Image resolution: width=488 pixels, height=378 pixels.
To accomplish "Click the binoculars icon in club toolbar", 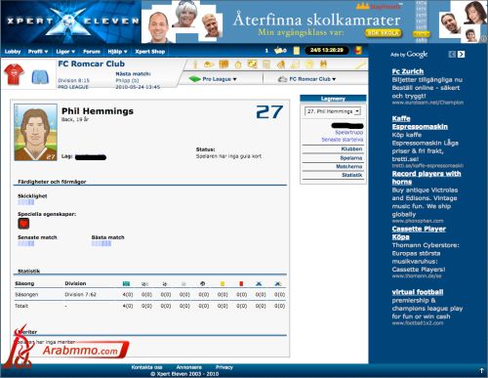I will point(323,64).
